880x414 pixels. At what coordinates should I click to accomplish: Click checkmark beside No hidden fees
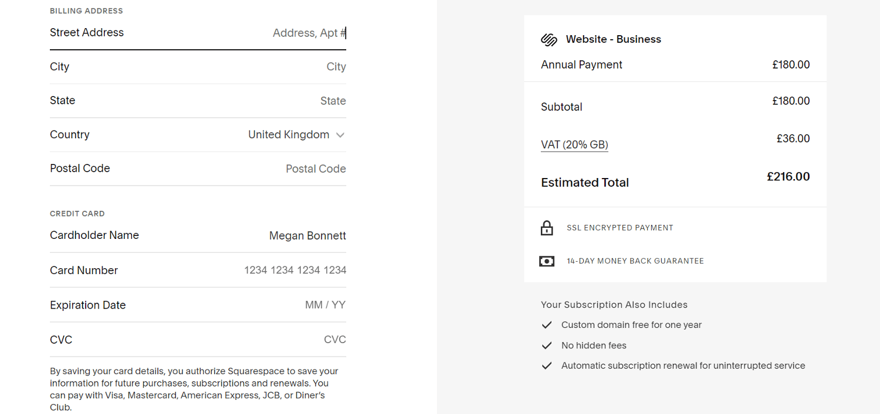pyautogui.click(x=547, y=345)
